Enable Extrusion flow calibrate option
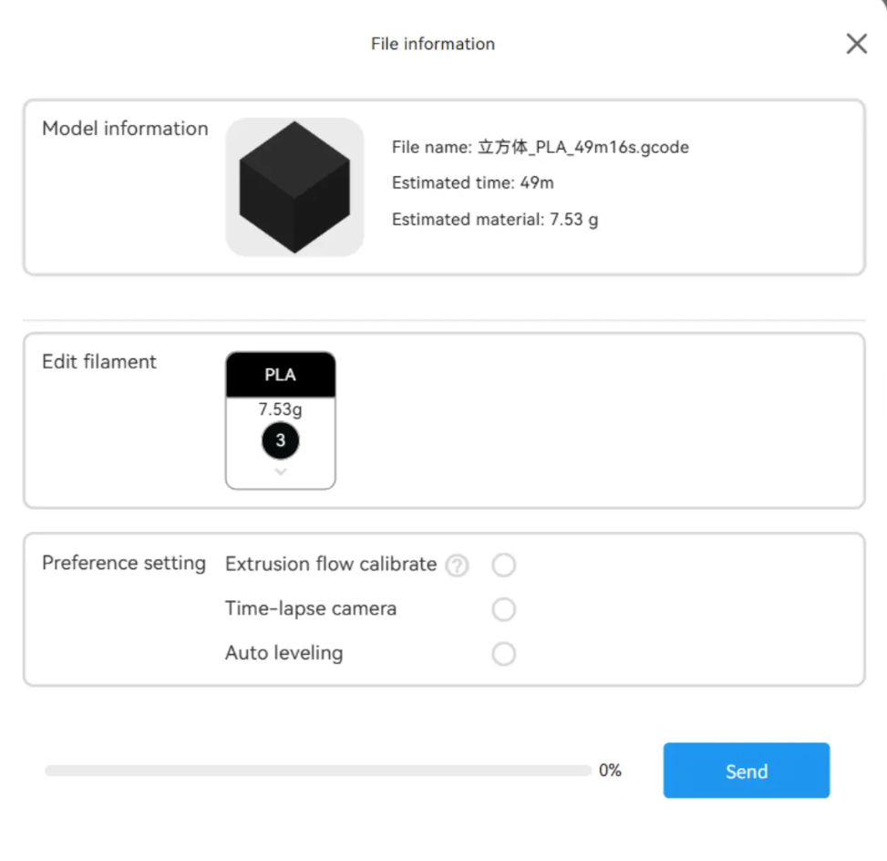 503,565
